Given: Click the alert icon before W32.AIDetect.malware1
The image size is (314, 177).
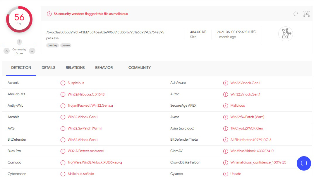Looking at the screenshot, I should [63, 151].
